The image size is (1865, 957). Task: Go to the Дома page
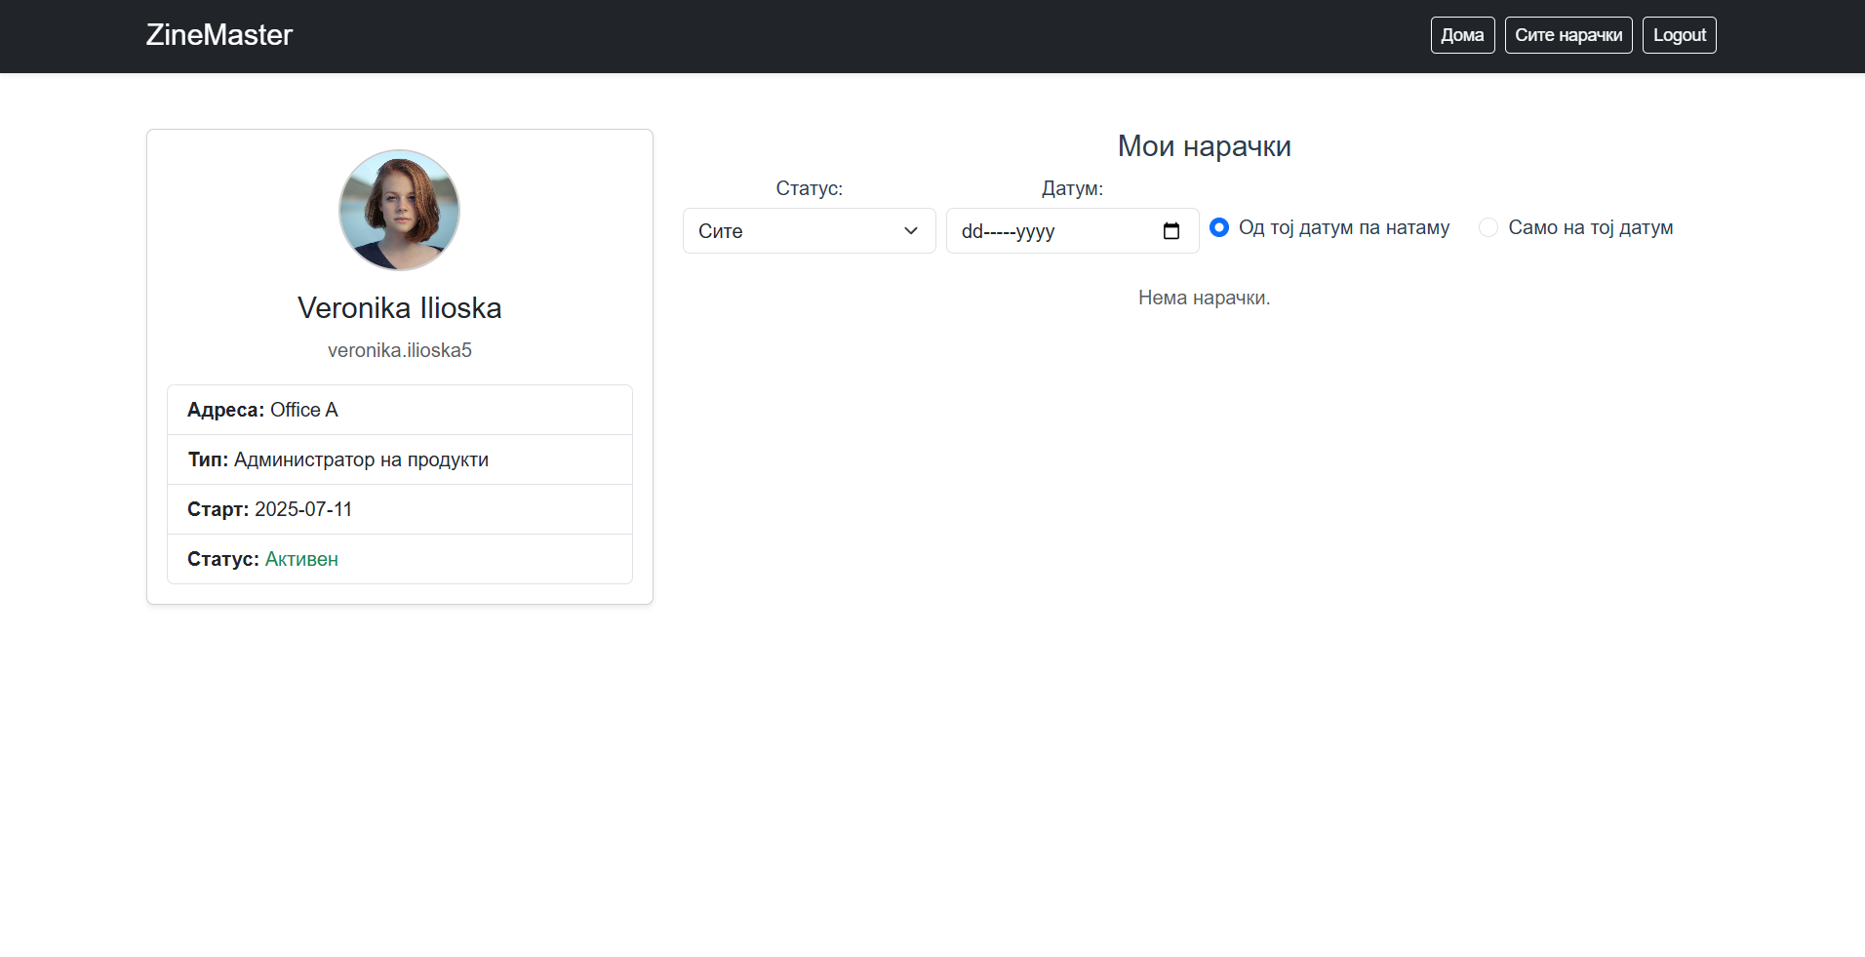pyautogui.click(x=1462, y=35)
